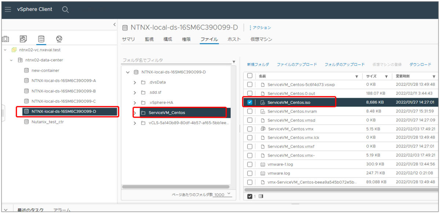Check the ServiceVM_Centos.0.out checkbox

[250, 94]
